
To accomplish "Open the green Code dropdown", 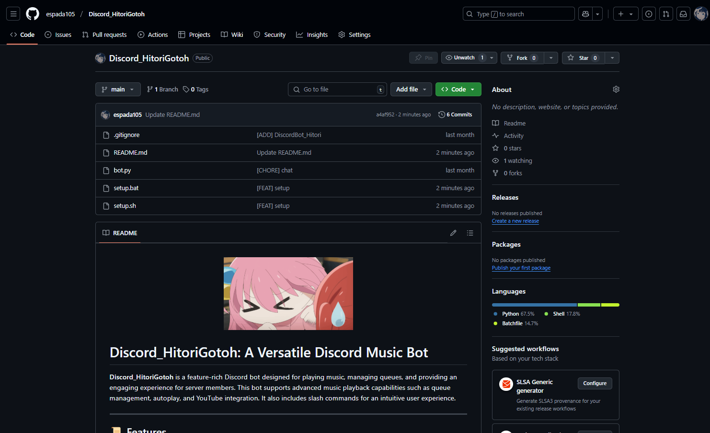I will tap(458, 90).
